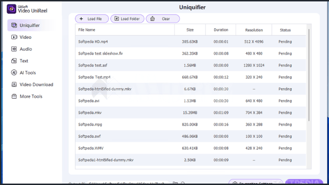Click the 1280 X 1024 resolution cell
329x185 pixels.
click(254, 65)
